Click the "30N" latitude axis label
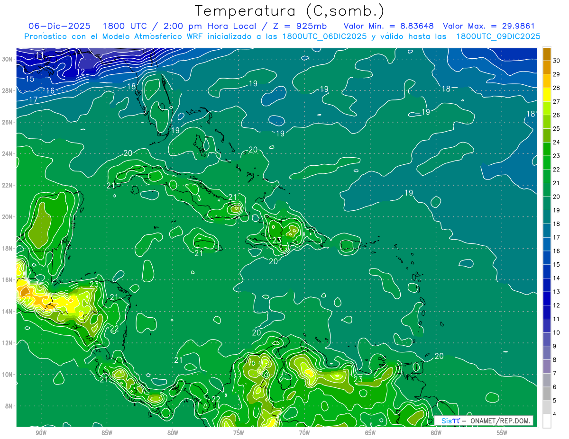The width and height of the screenshot is (569, 439). coord(7,59)
